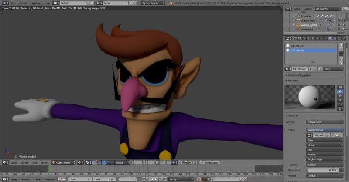Remove material slot with minus button

point(342,49)
